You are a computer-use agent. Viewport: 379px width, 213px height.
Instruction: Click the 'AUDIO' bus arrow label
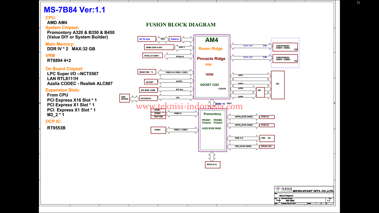179,81
